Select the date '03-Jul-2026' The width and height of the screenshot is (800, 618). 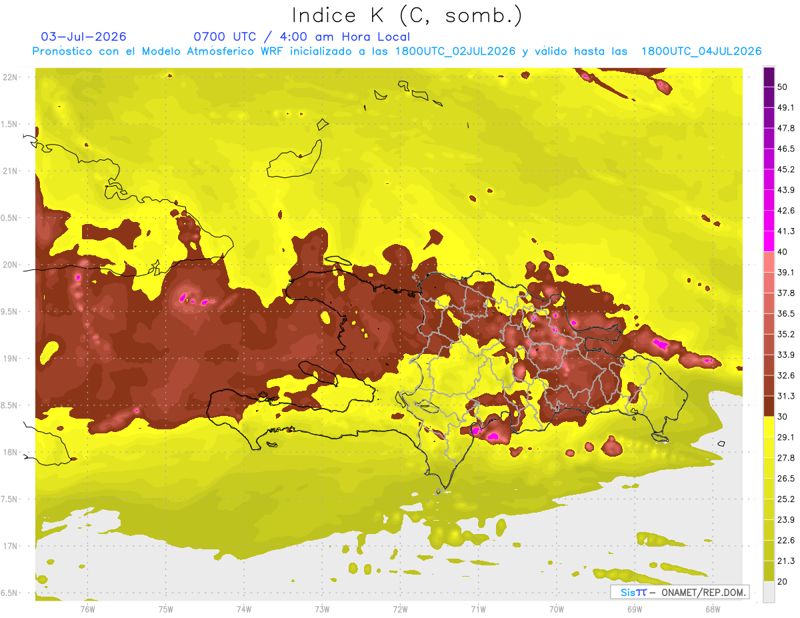click(x=83, y=37)
